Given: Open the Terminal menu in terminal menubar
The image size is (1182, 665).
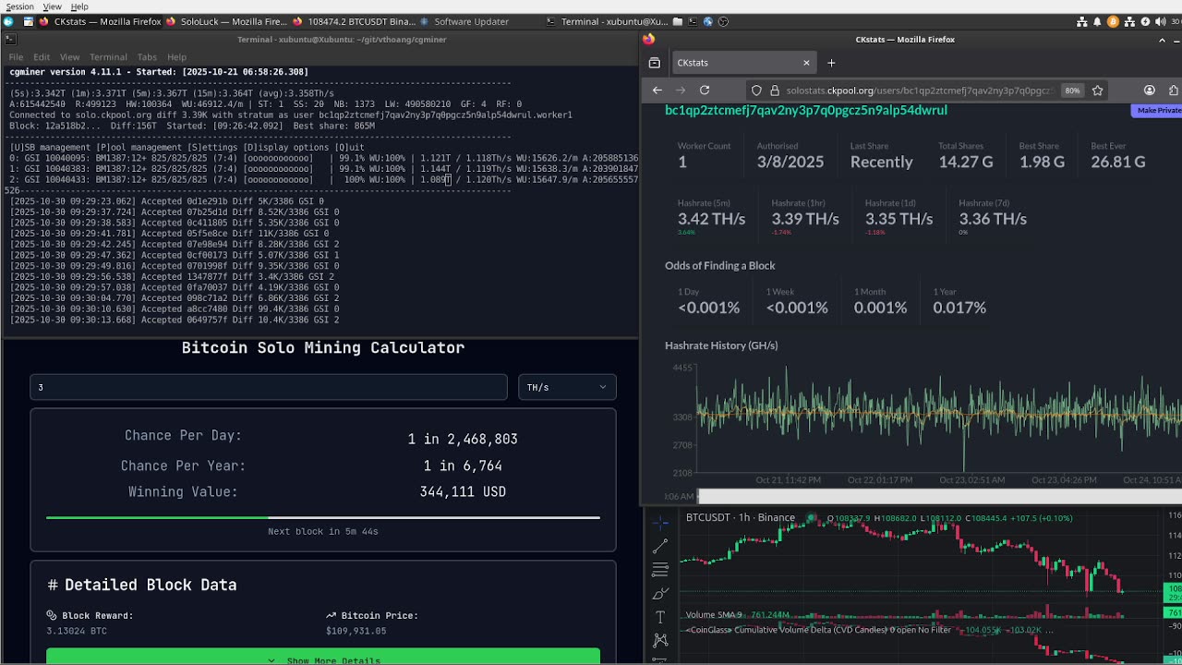Looking at the screenshot, I should (108, 57).
